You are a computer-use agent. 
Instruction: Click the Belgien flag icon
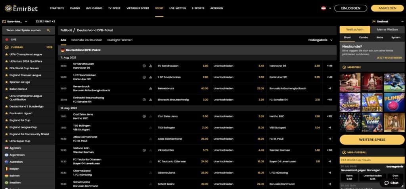tap(7, 169)
